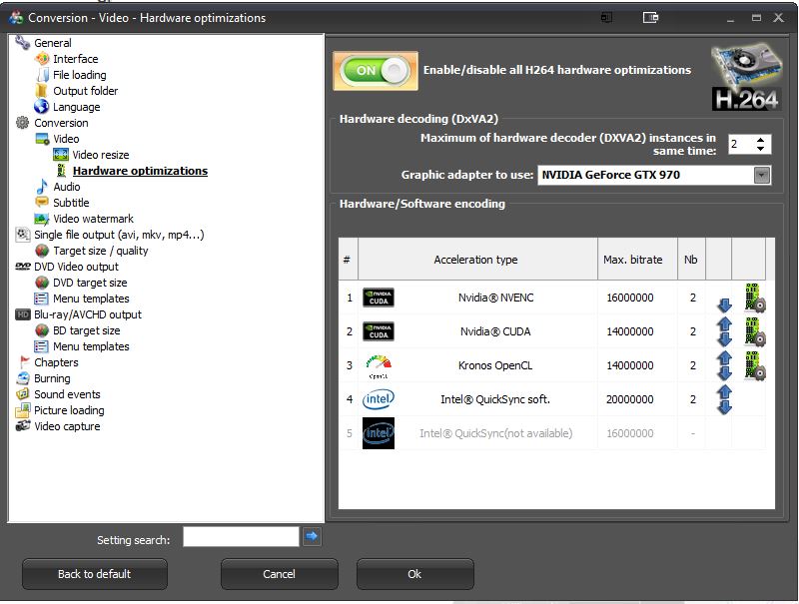Open Nvidia NVENC hardware settings icon
The width and height of the screenshot is (799, 604).
[755, 298]
